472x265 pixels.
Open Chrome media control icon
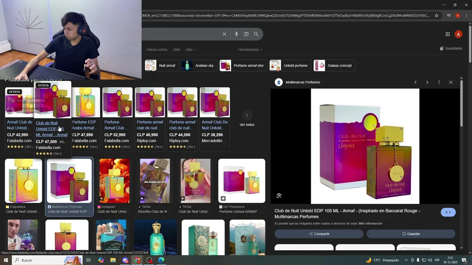[449, 15]
